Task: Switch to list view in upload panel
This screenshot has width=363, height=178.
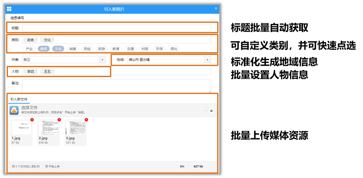Action: 207,111
